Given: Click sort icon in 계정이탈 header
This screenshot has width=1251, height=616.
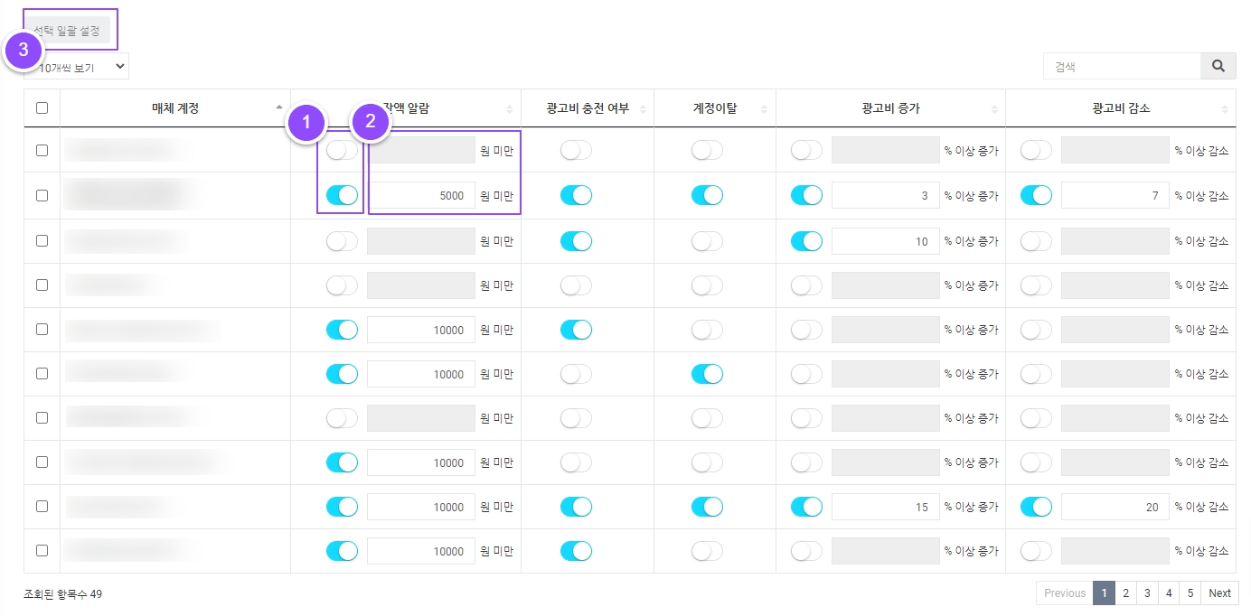Looking at the screenshot, I should (x=764, y=108).
